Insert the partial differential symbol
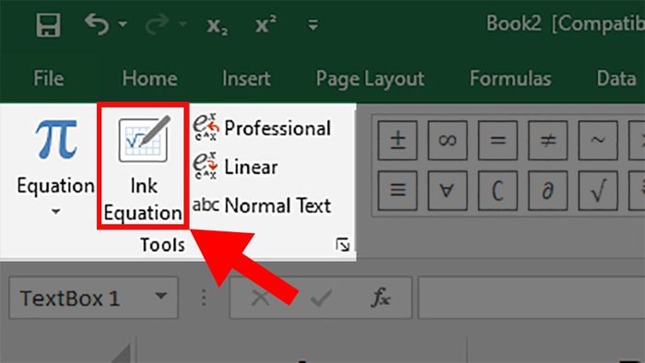 tap(548, 191)
